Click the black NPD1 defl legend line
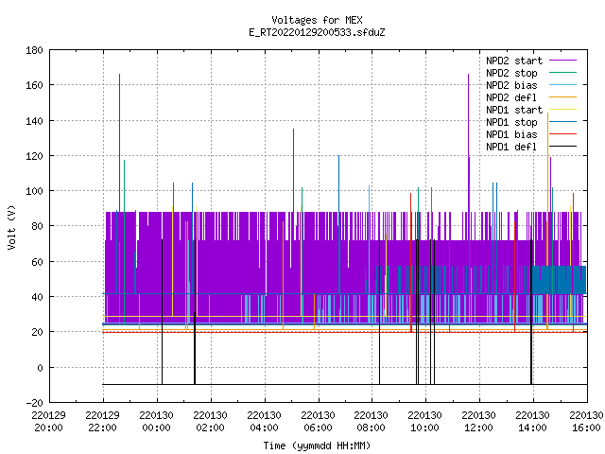The height and width of the screenshot is (454, 605). [562, 147]
